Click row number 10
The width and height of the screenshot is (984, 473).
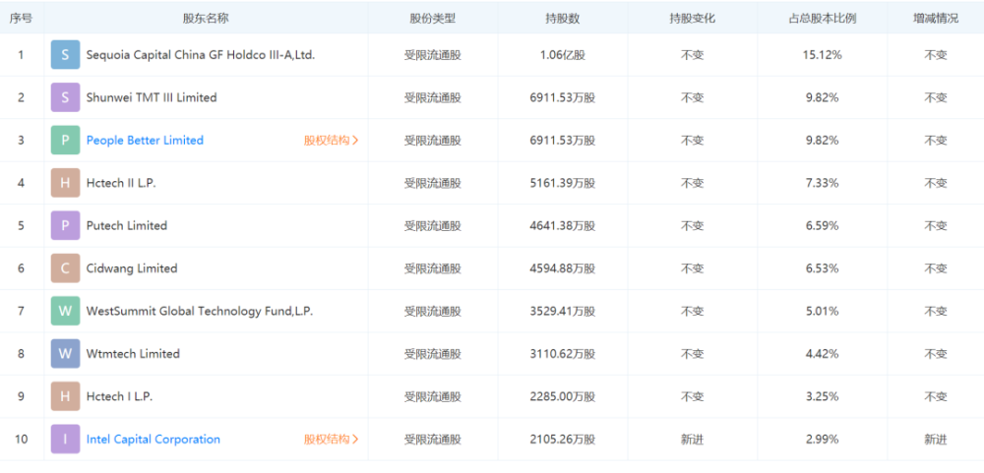coord(22,440)
